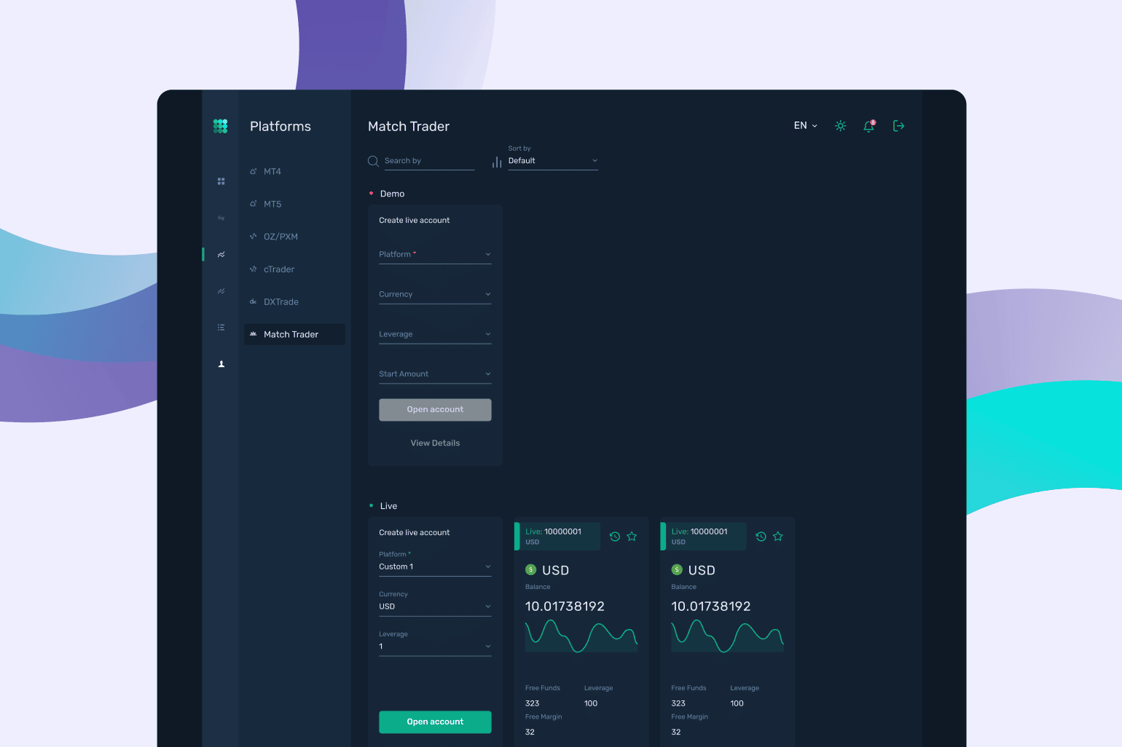1122x747 pixels.
Task: Open Live Currency USD dropdown
Action: pyautogui.click(x=435, y=603)
